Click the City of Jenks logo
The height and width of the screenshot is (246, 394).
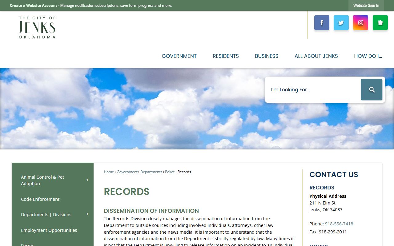[37, 28]
